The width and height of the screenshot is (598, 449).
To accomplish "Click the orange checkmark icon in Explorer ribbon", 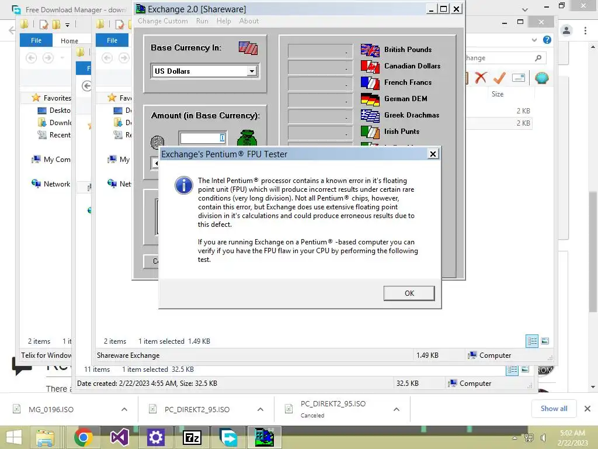I will pyautogui.click(x=499, y=78).
